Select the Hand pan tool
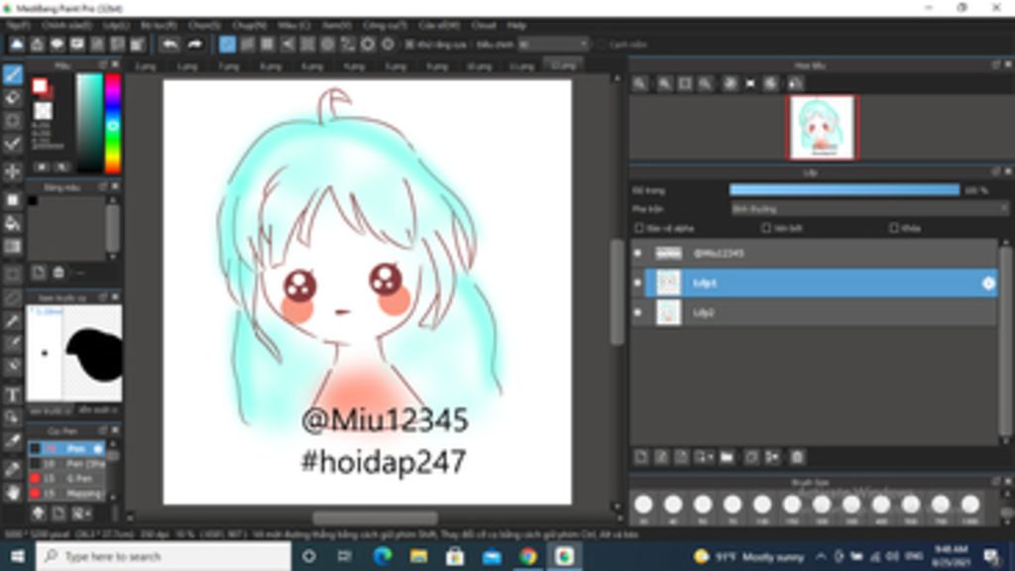Screen dimensions: 1015x571 pos(12,492)
